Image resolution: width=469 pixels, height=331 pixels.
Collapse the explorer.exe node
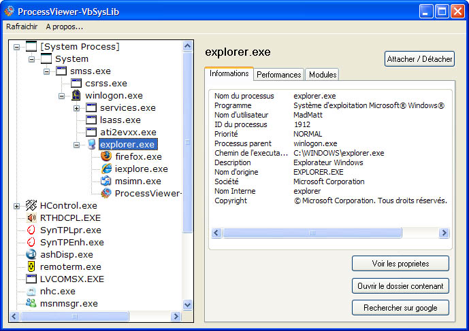tap(76, 145)
